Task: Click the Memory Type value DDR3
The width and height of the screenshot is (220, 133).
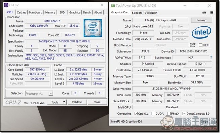Action: point(150,76)
